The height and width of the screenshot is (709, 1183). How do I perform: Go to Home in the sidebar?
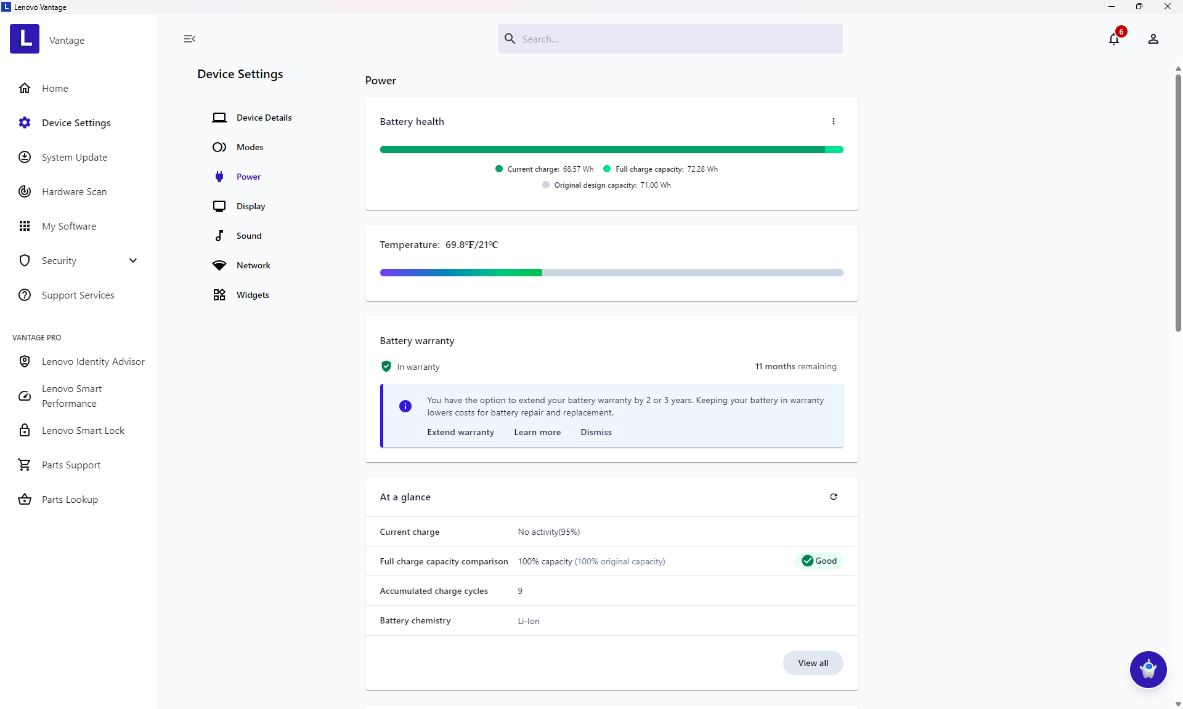[x=55, y=88]
